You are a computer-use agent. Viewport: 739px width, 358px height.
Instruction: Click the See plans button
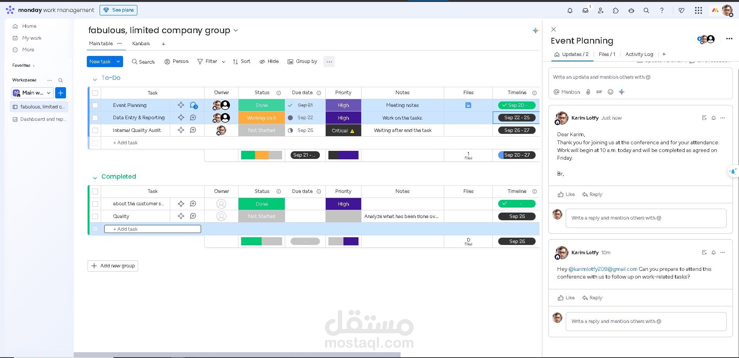pyautogui.click(x=118, y=10)
